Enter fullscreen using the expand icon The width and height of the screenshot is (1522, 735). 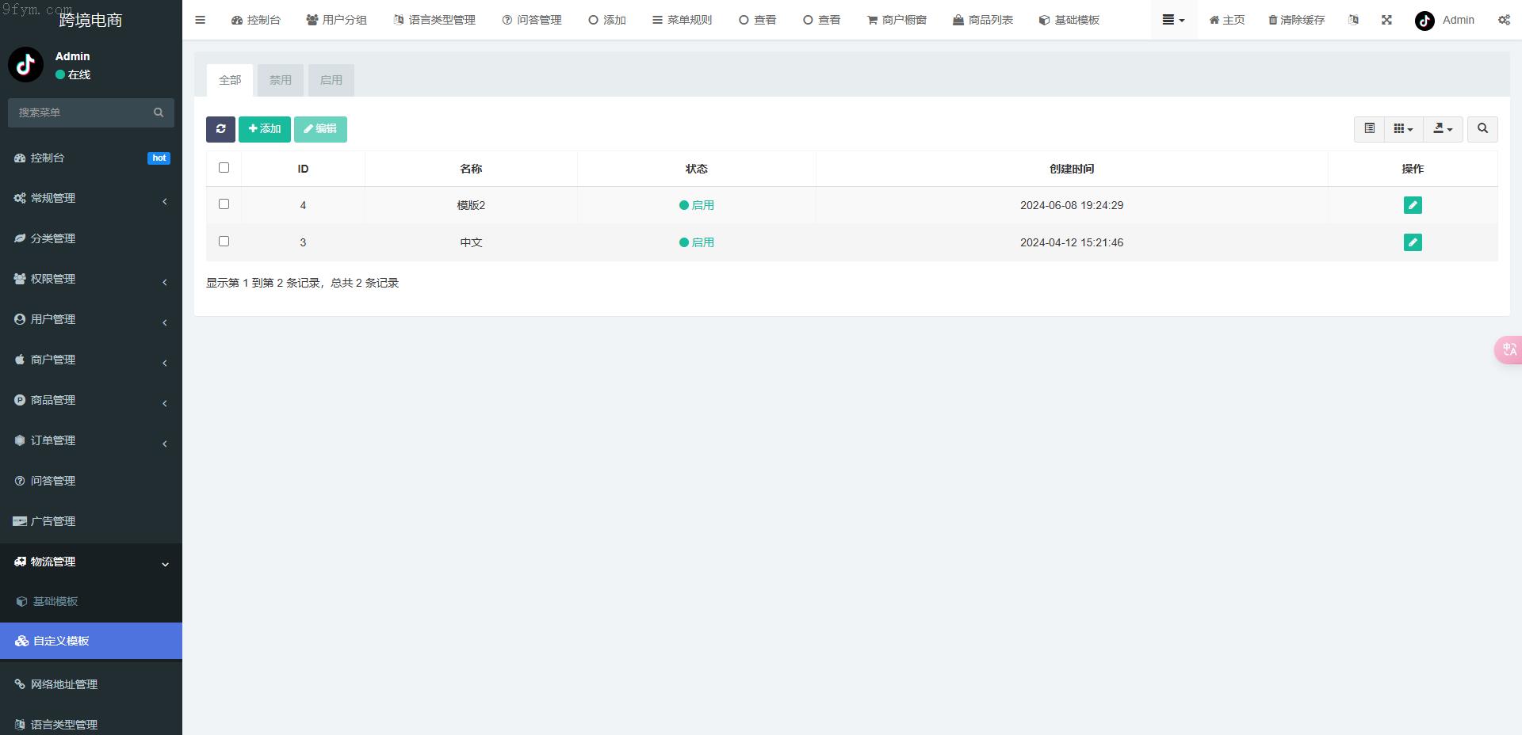(1386, 20)
